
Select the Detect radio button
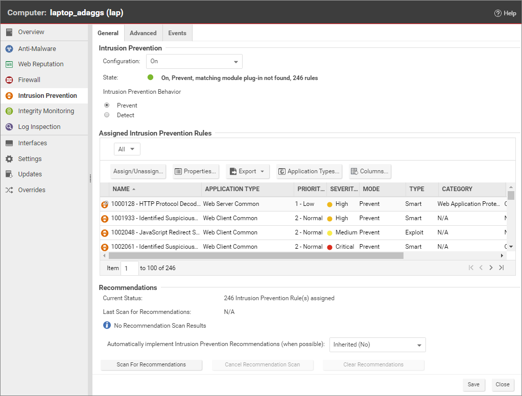tap(107, 115)
